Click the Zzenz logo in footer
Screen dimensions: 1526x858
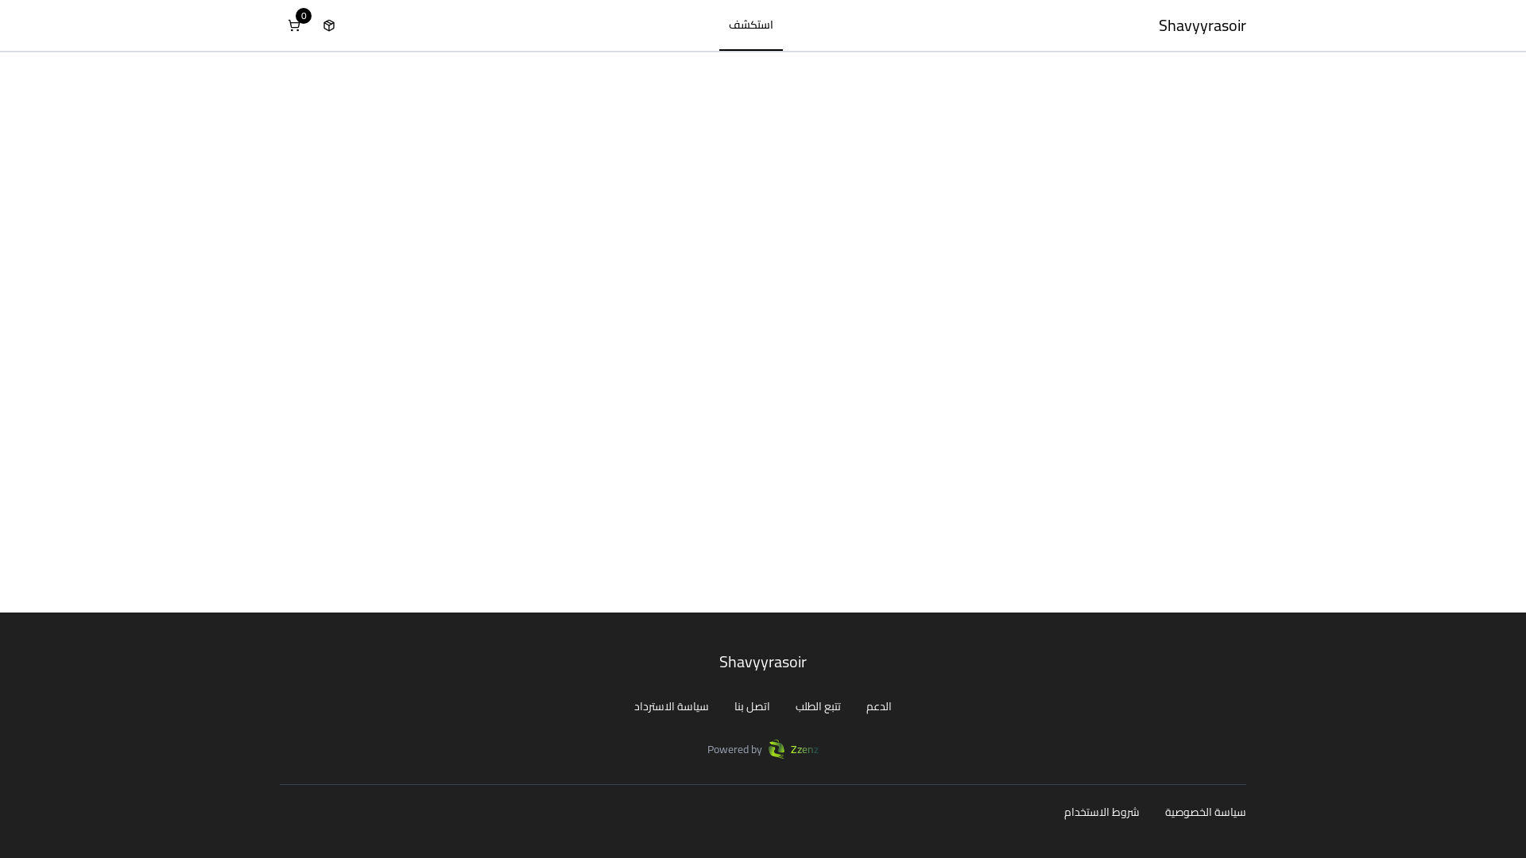[793, 749]
